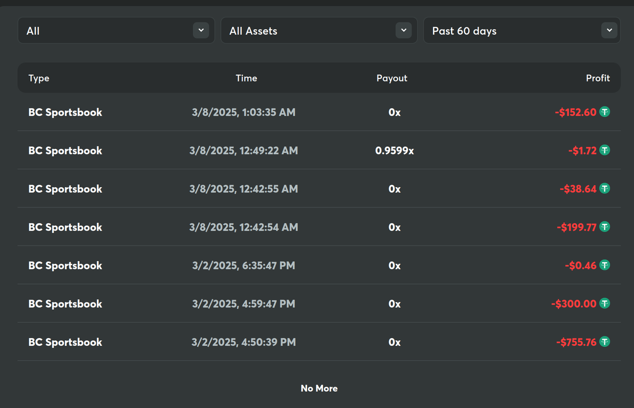This screenshot has height=408, width=634.
Task: Open the 'All' type filter dropdown
Action: pyautogui.click(x=116, y=31)
